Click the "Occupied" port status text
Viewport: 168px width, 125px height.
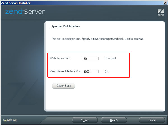point(110,58)
